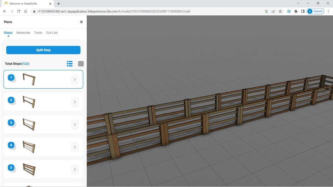Open the Extensions puzzle menu
Image resolution: width=333 pixels, height=187 pixels.
[296, 11]
